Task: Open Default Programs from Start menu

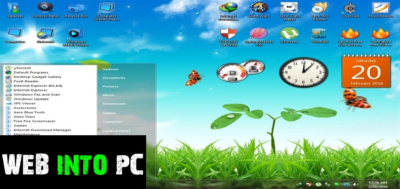Action: (51, 73)
